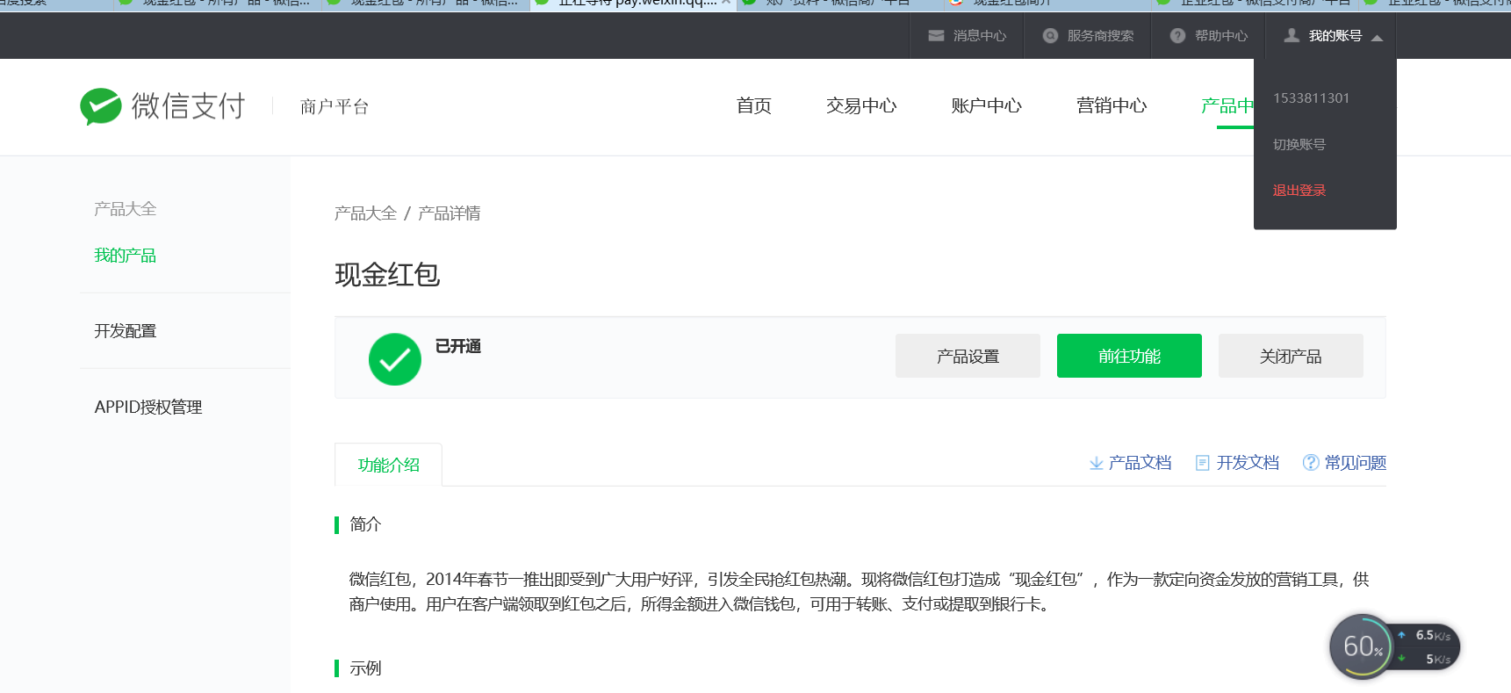This screenshot has width=1511, height=693.
Task: Select 营销中心 in the top navigation
Action: [1112, 106]
